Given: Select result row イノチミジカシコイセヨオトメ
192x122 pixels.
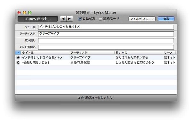Looking at the screenshot, I should [x=96, y=57].
